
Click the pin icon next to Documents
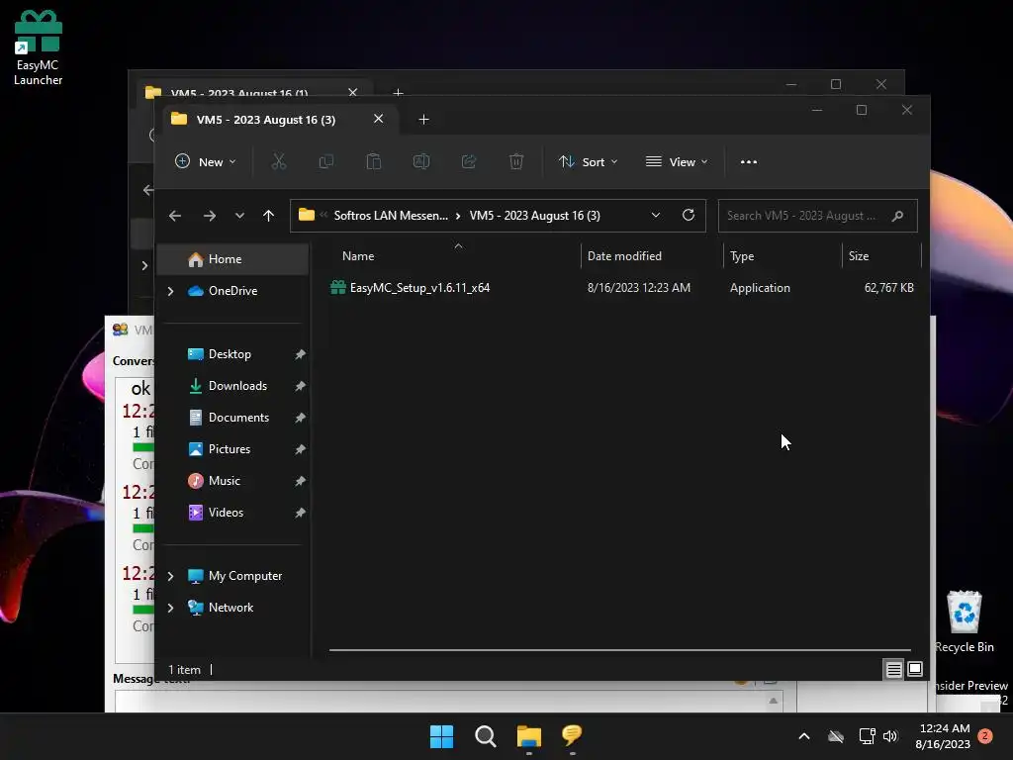300,418
